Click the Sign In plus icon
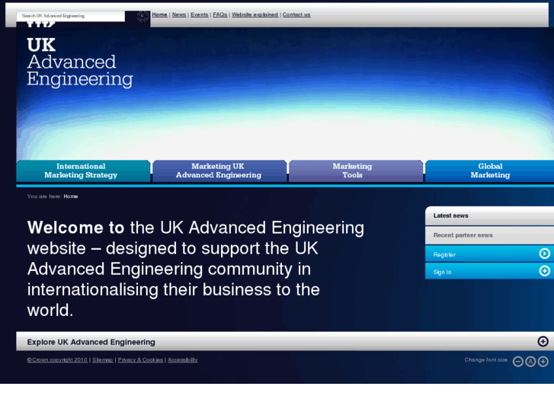This screenshot has height=415, width=554. pyautogui.click(x=544, y=271)
